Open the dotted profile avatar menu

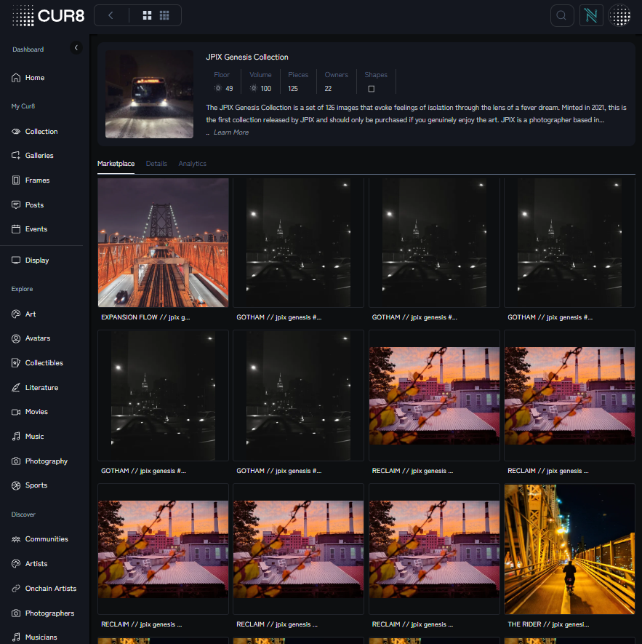(x=619, y=15)
